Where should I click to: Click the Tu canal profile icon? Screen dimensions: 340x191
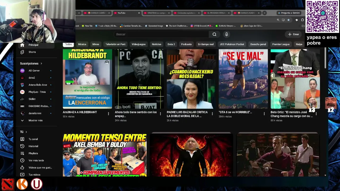click(22, 139)
